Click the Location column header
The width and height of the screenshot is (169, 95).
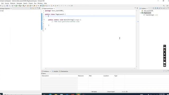pyautogui.click(x=108, y=76)
